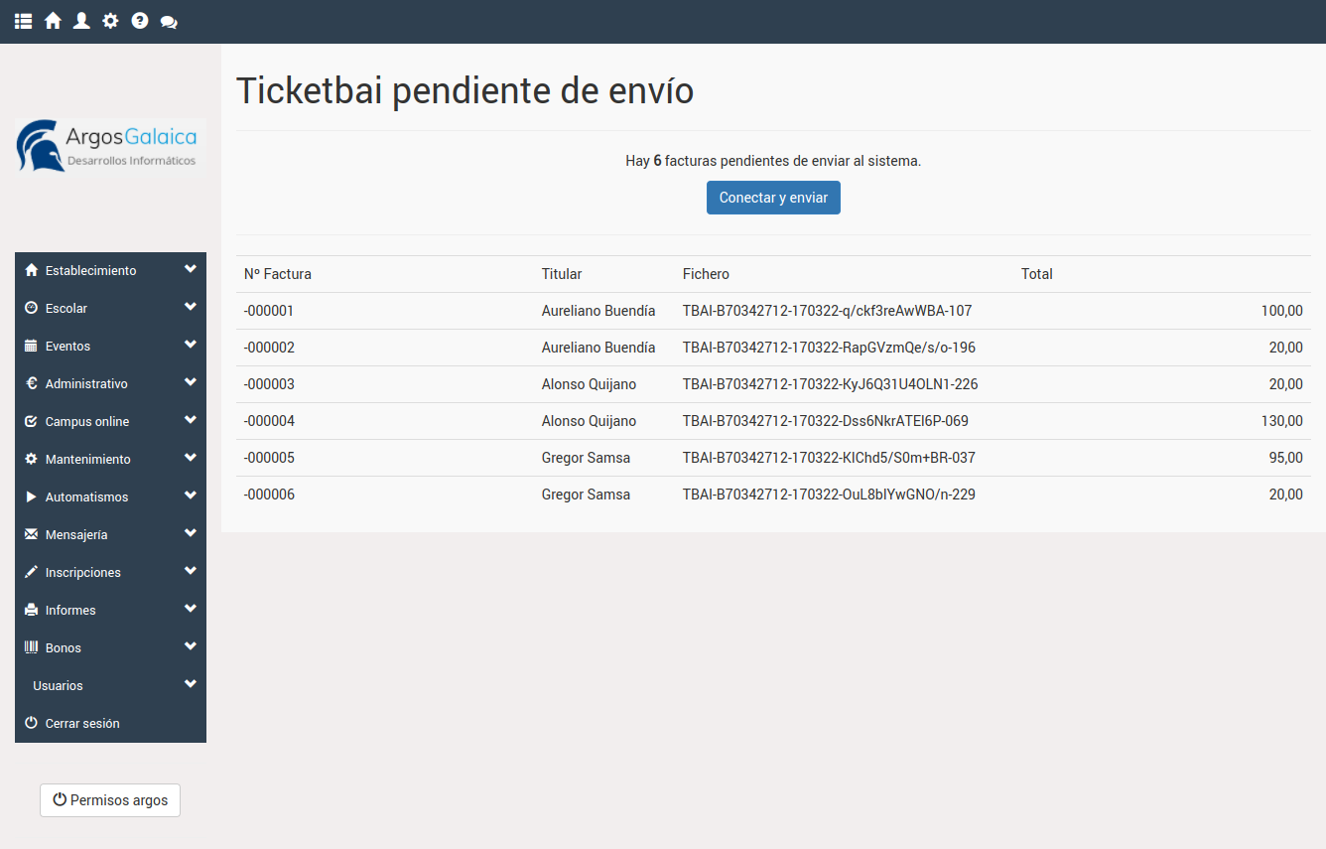Image resolution: width=1326 pixels, height=849 pixels.
Task: Select invoice number -000006
Action: tap(269, 495)
